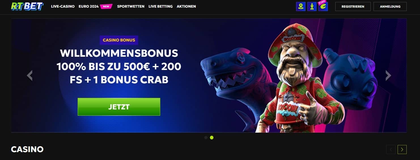Open the Live-Casino menu item
Viewport: 420px width, 160px height.
point(63,6)
